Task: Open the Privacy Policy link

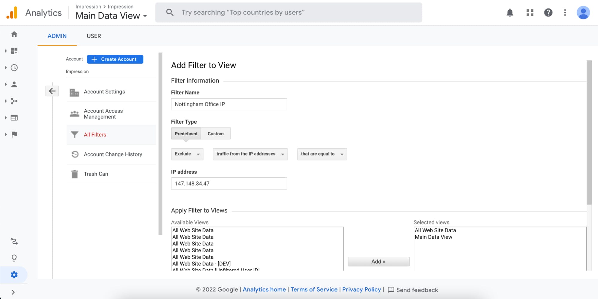Action: click(x=361, y=289)
